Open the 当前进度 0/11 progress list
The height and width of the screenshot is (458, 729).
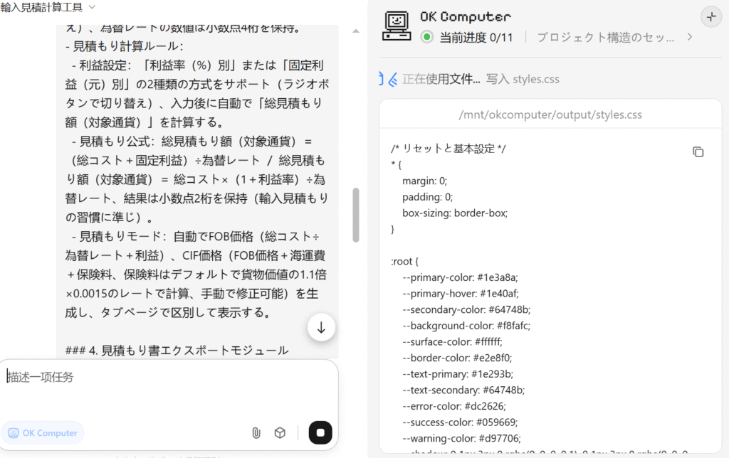tap(476, 37)
